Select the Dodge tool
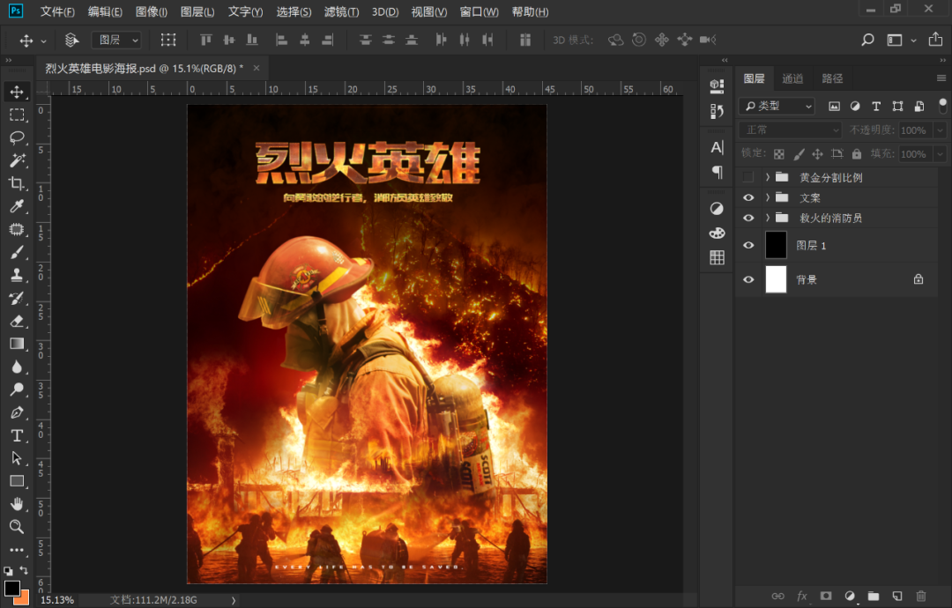 click(17, 389)
